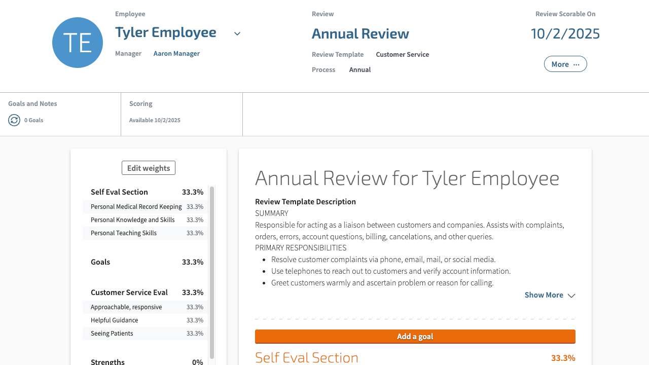Image resolution: width=649 pixels, height=365 pixels.
Task: Click the weights panel scrollbar
Action: 212,274
